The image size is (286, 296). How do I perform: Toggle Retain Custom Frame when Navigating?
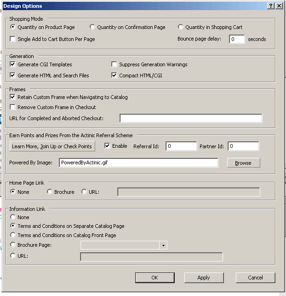[13, 97]
